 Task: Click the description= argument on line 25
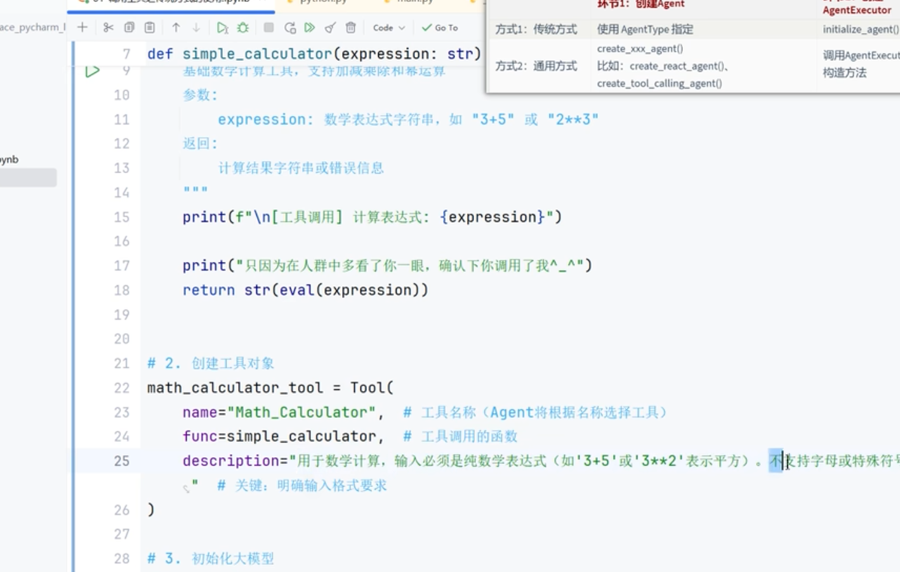pyautogui.click(x=541, y=461)
